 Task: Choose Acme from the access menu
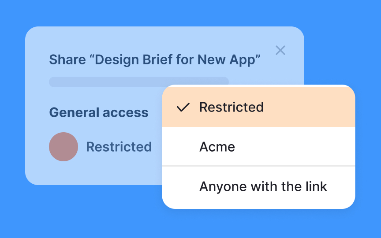(217, 147)
